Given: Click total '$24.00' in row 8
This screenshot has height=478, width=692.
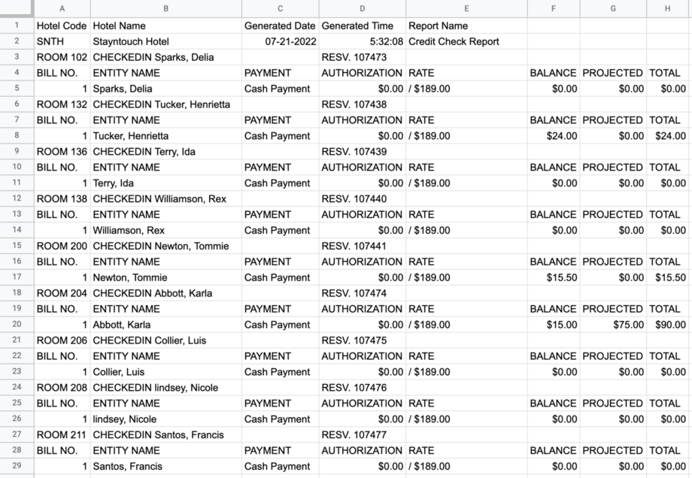Looking at the screenshot, I should click(x=667, y=136).
